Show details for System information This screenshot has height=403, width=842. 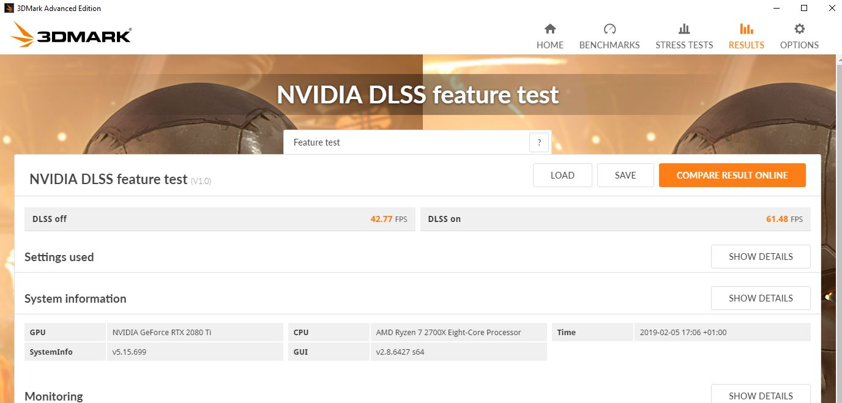tap(761, 298)
